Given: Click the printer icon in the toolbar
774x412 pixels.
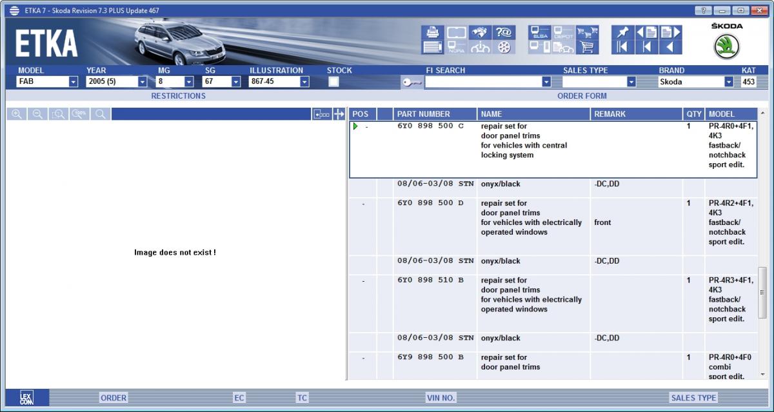Looking at the screenshot, I should [x=432, y=32].
